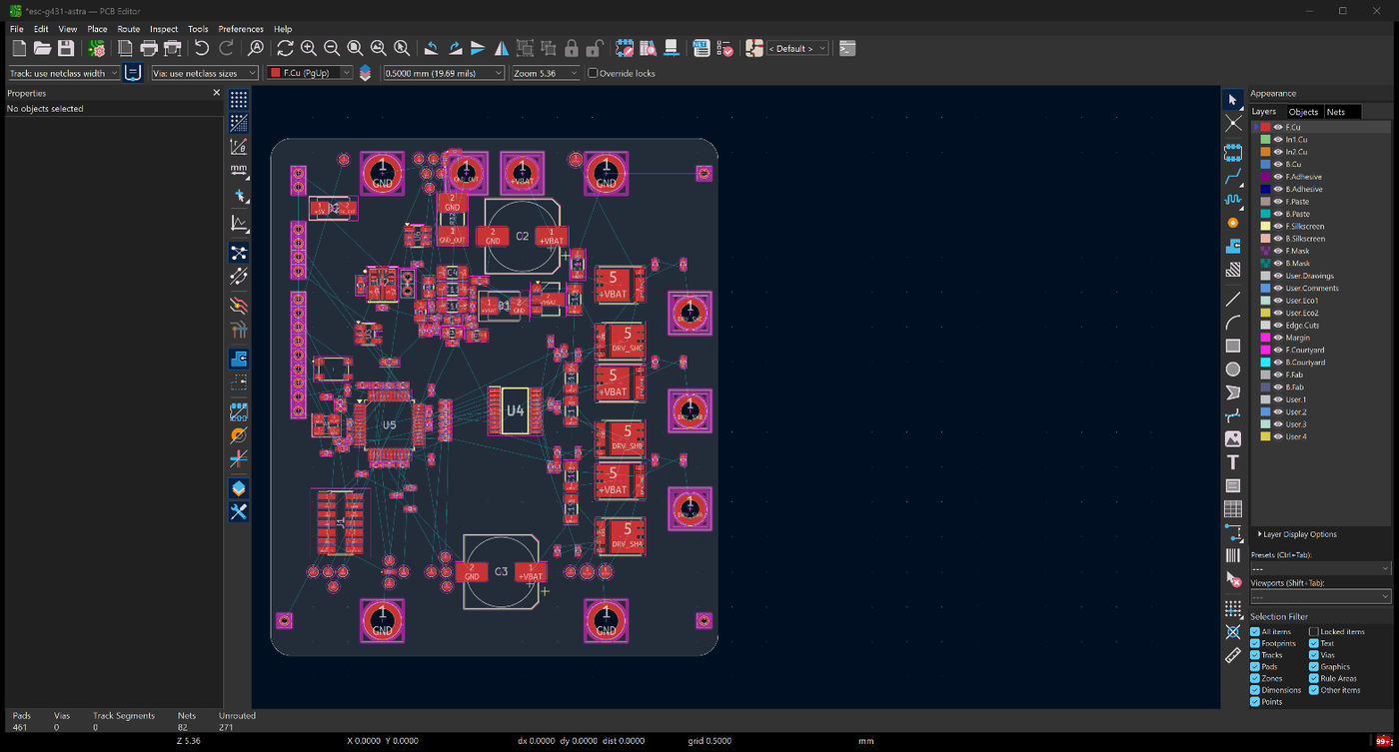Image resolution: width=1399 pixels, height=752 pixels.
Task: Select the Draw Rectangle tool
Action: (x=1233, y=346)
